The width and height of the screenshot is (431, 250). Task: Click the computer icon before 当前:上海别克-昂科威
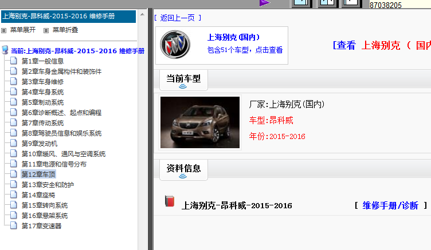click(x=5, y=50)
